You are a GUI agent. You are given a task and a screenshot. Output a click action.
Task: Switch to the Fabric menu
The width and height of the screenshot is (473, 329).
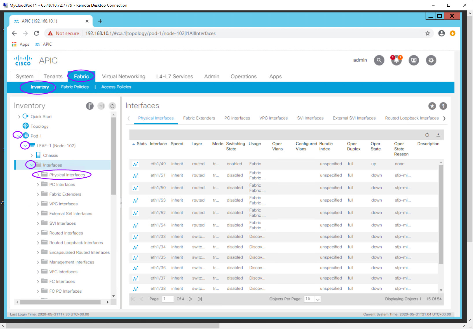81,77
